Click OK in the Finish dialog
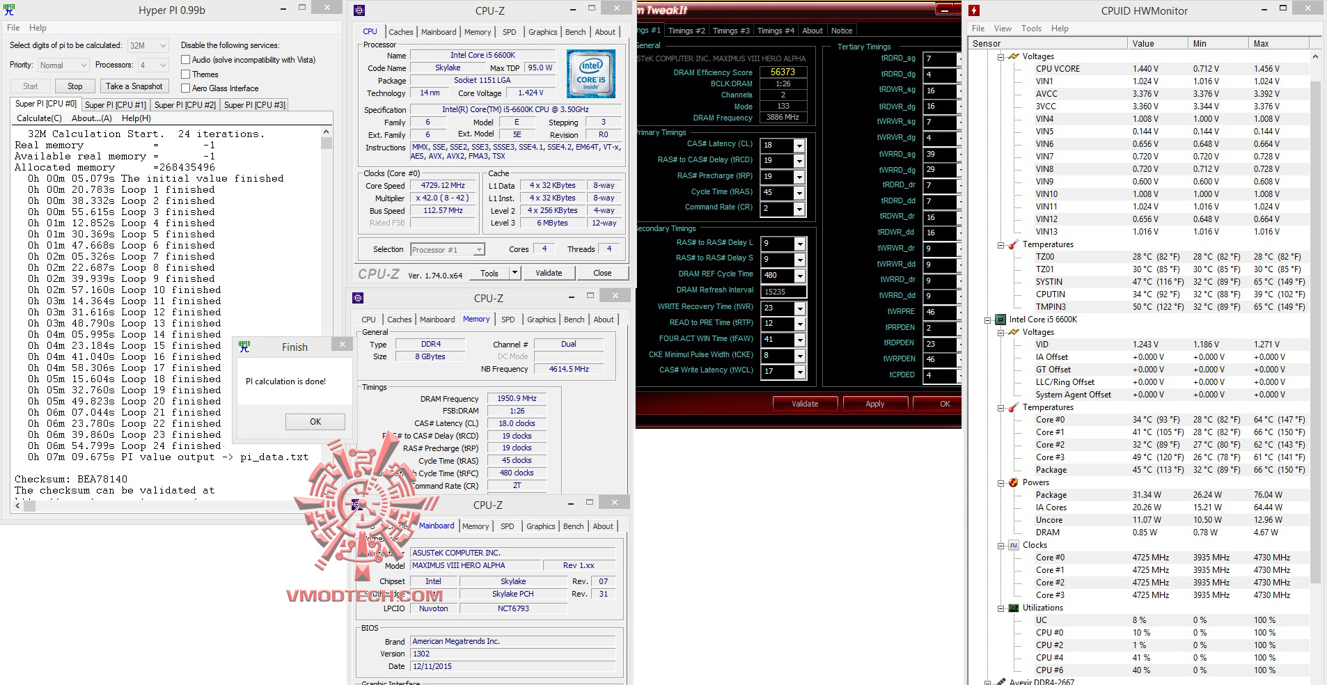The image size is (1327, 685). point(315,422)
